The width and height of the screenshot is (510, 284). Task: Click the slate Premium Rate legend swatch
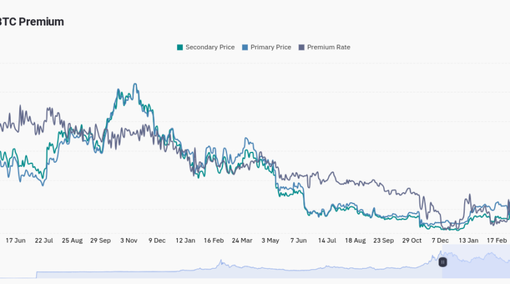pyautogui.click(x=302, y=47)
